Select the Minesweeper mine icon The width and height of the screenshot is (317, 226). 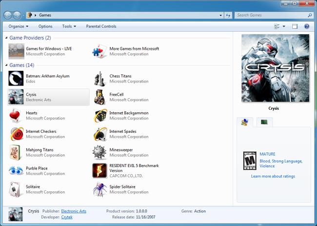[99, 152]
